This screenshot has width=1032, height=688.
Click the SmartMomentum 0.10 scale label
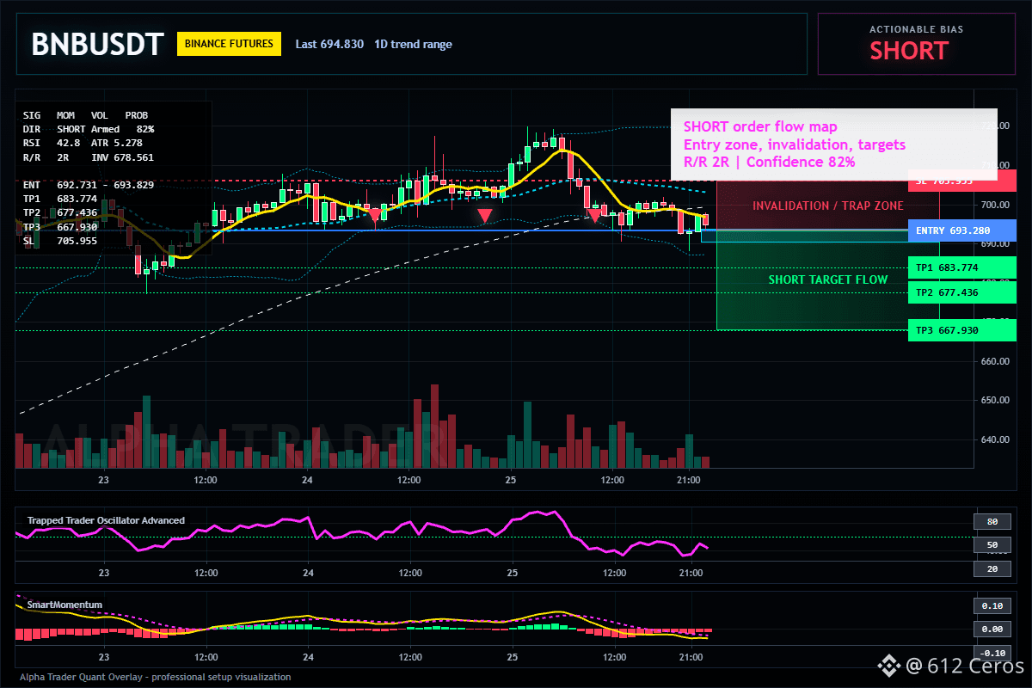pyautogui.click(x=992, y=605)
